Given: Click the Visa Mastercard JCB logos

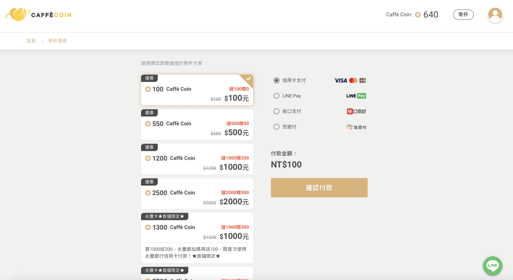Looking at the screenshot, I should (350, 81).
